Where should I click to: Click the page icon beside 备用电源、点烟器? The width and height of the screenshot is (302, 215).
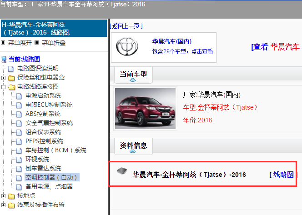[x=19, y=187]
